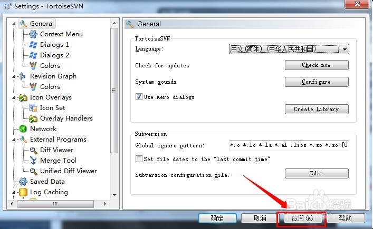Click the Colors icon under Dialogs 2
Viewport: 373px width, 229px height.
(x=33, y=66)
